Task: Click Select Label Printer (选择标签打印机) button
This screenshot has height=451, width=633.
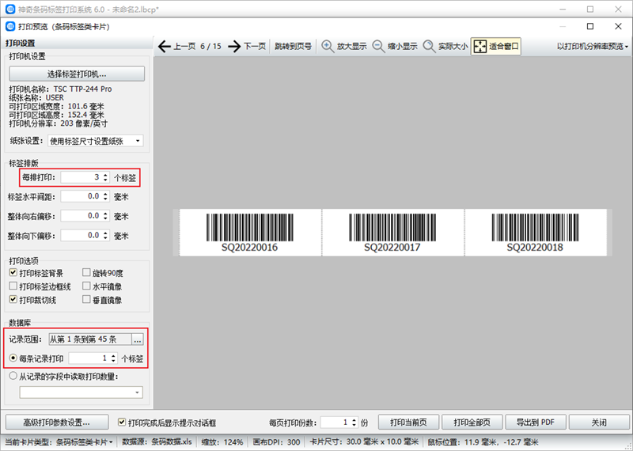Action: 77,74
